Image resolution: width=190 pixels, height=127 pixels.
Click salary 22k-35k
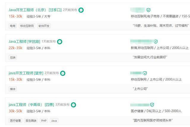coord(15,48)
